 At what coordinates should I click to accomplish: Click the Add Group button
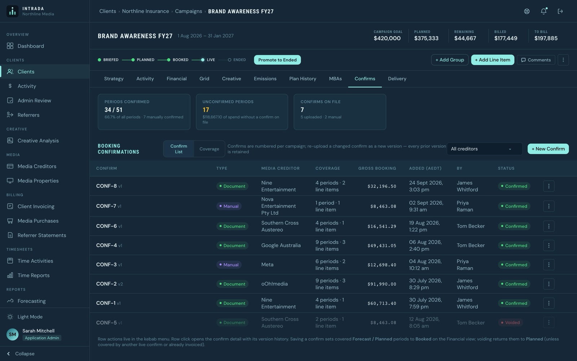tap(450, 60)
